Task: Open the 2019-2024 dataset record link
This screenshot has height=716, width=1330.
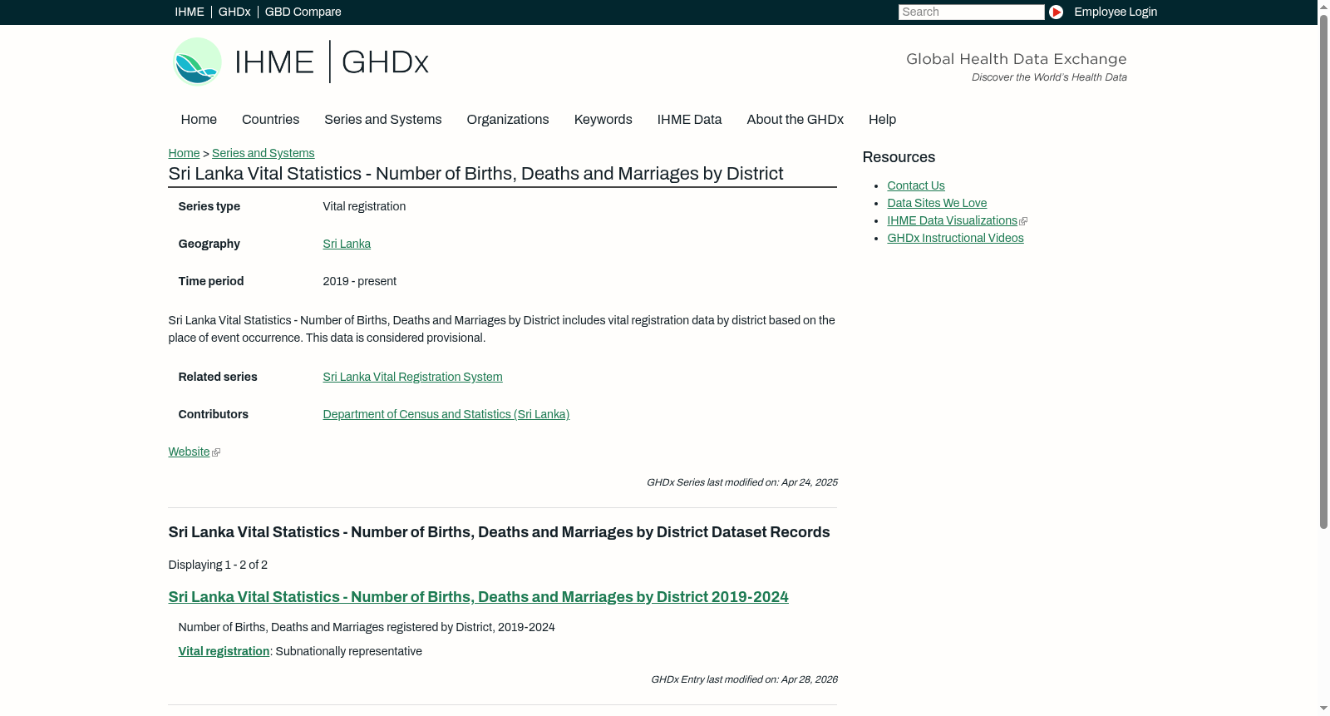Action: pyautogui.click(x=478, y=597)
